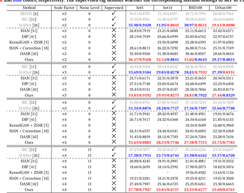Click the blue value "29.57/0.8851"
The width and height of the screenshot is (244, 193).
coord(223,59)
